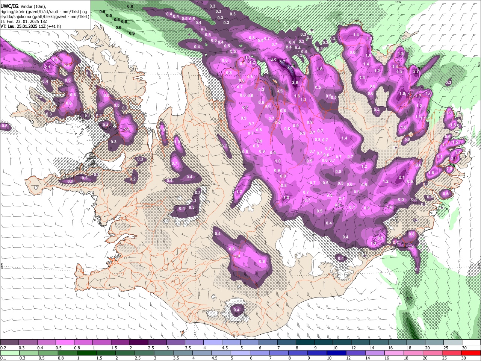This screenshot has width=481, height=361.
Task: Click the '15W' longitude label
Action: 398,2
